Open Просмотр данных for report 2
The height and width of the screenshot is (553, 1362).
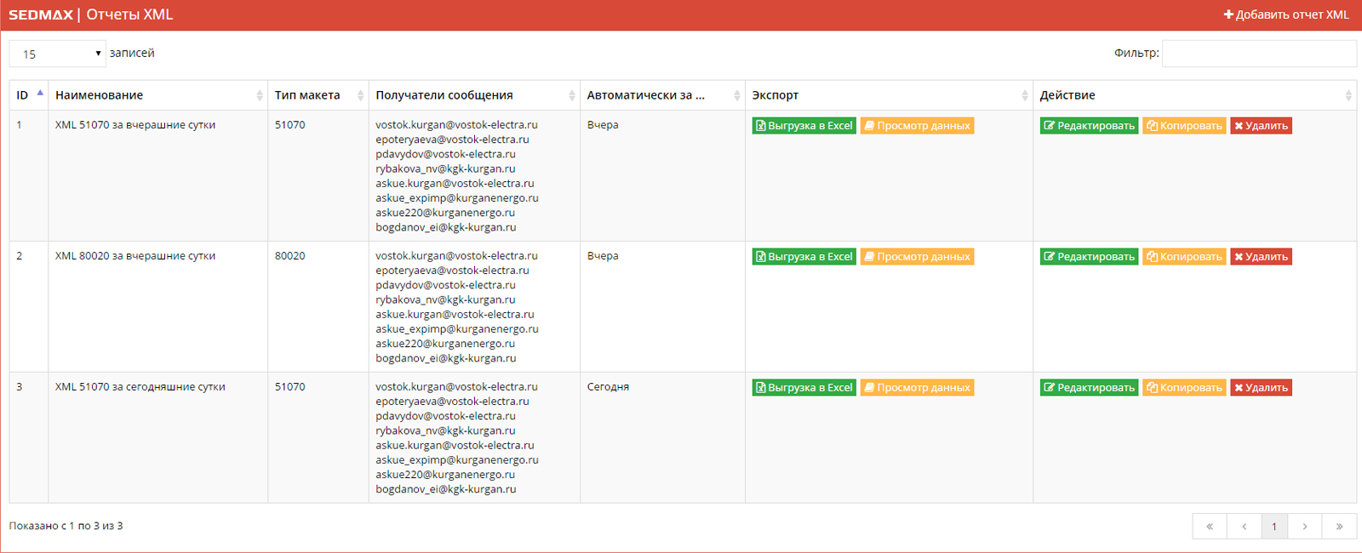[x=917, y=257]
